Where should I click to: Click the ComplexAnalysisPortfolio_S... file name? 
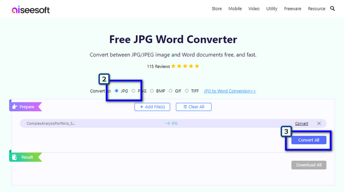(x=51, y=123)
